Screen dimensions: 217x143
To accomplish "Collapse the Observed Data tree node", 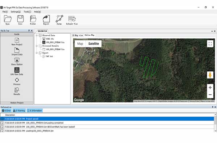I will pos(37,35).
